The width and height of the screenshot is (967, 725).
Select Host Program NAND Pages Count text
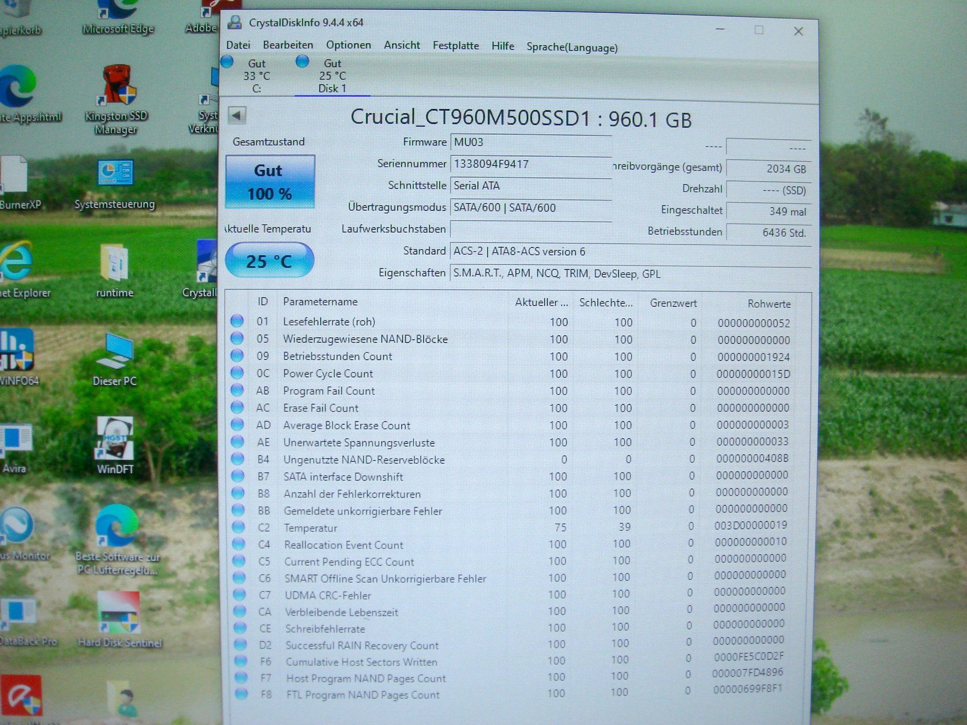coord(366,679)
